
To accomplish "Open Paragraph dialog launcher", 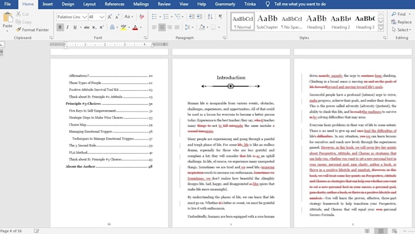I will [224, 38].
